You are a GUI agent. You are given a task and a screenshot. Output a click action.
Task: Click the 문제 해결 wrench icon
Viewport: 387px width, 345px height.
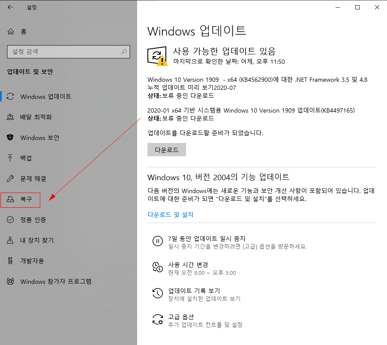click(10, 178)
